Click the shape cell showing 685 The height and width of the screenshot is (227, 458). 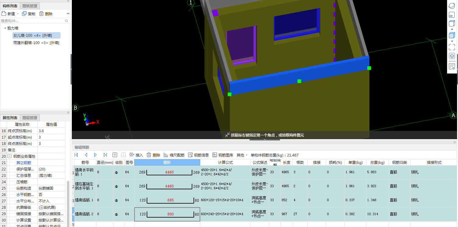pyautogui.click(x=167, y=200)
